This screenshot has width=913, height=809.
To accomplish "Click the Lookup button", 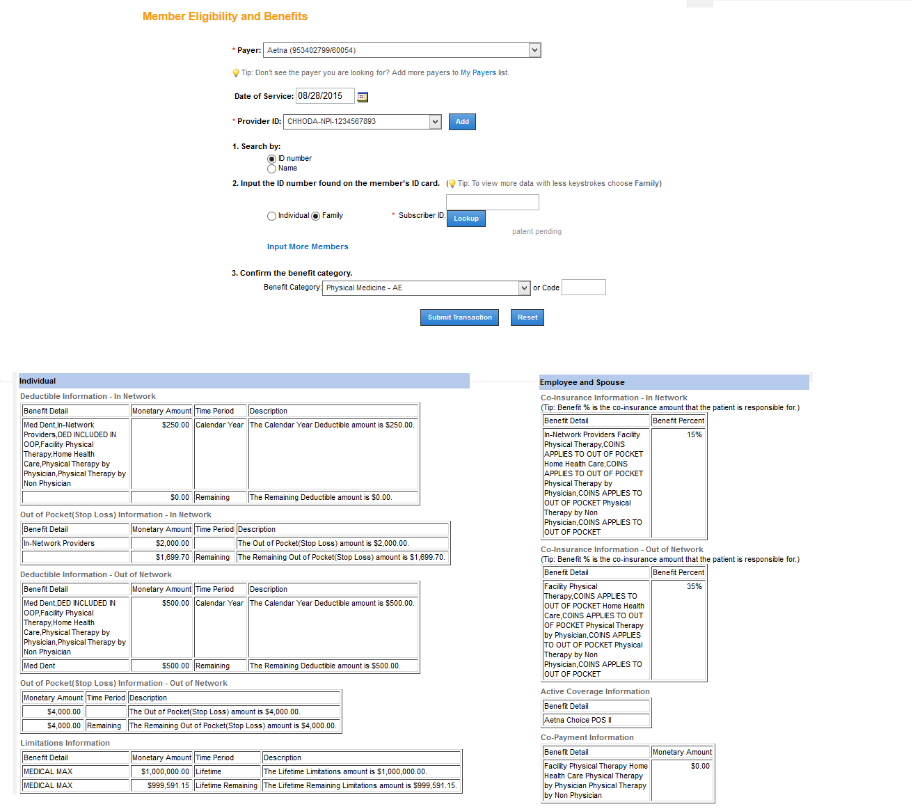I will pos(466,219).
